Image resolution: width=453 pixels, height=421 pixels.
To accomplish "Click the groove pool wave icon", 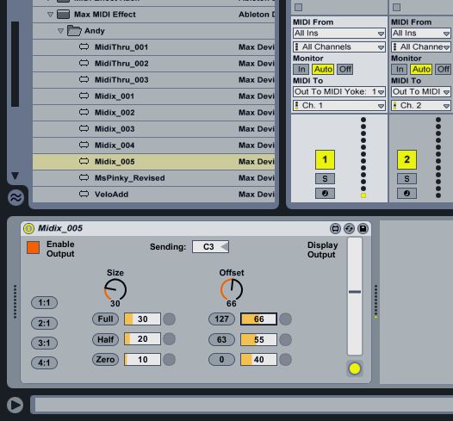I will tap(16, 198).
